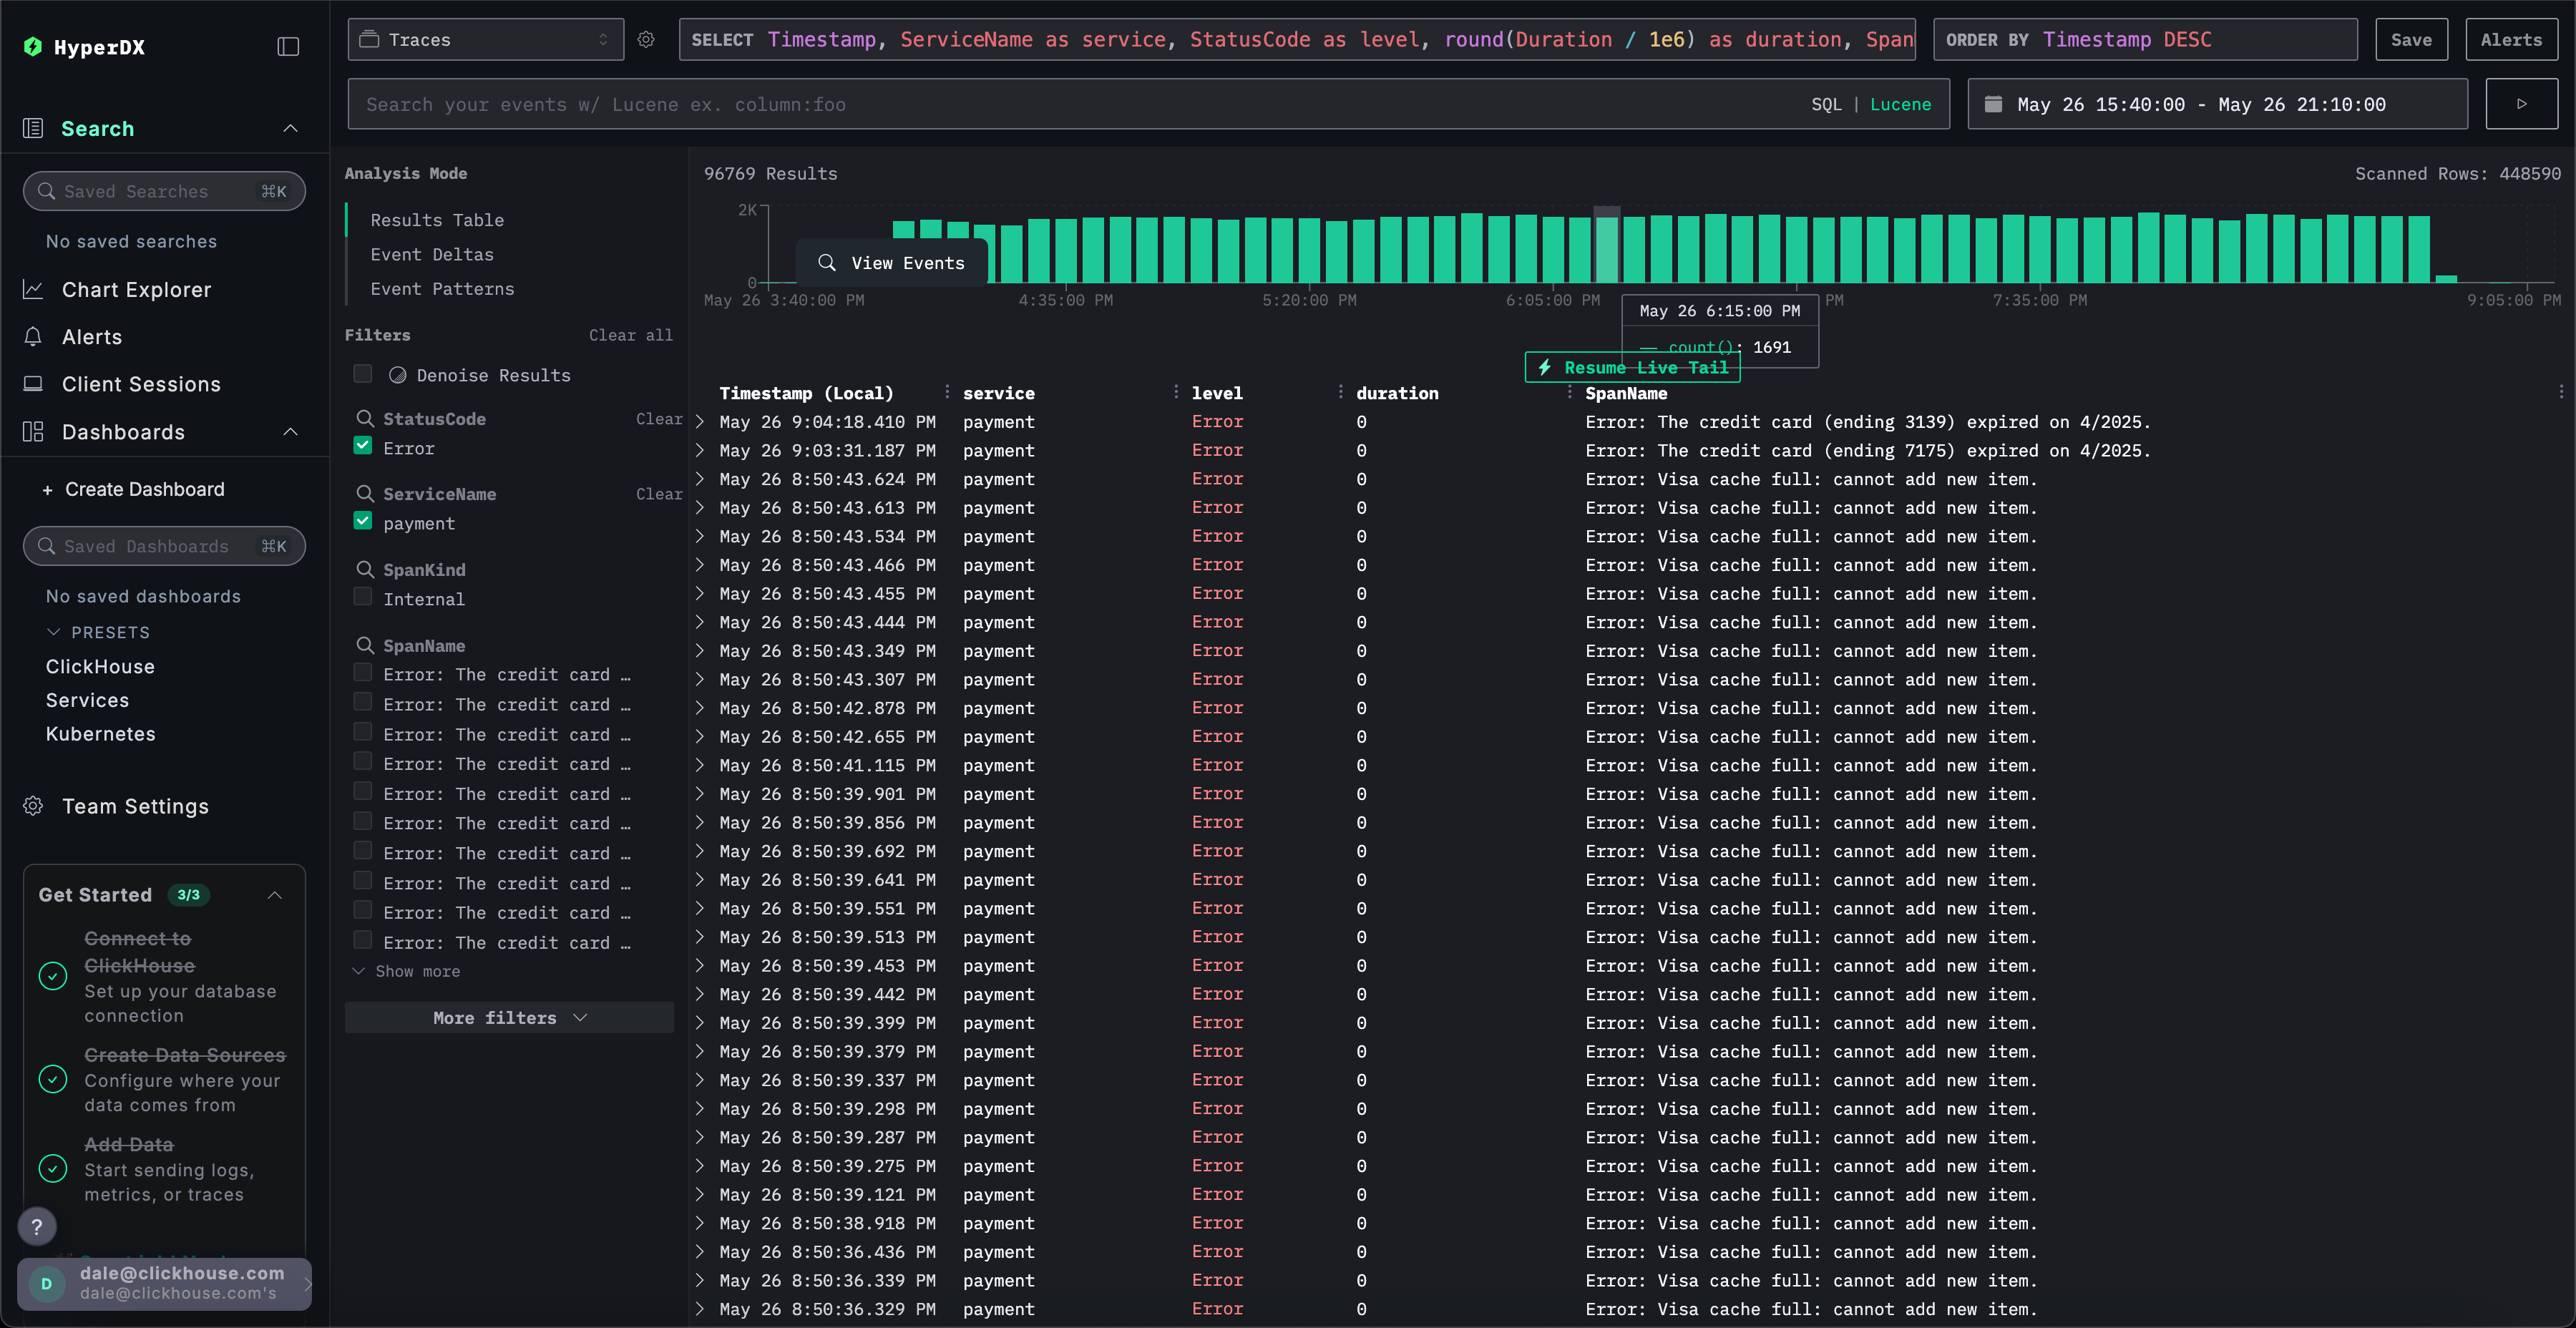
Task: Switch to Event Patterns analysis mode
Action: 442,289
